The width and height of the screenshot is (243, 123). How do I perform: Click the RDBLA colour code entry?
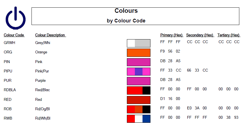[10, 90]
